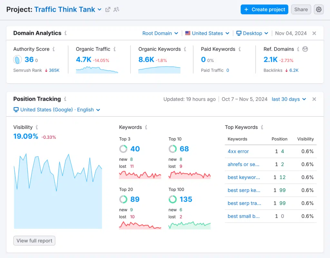Viewport: 330px width, 258px height.
Task: Click info icon beside Top Keywords
Action: 262,127
